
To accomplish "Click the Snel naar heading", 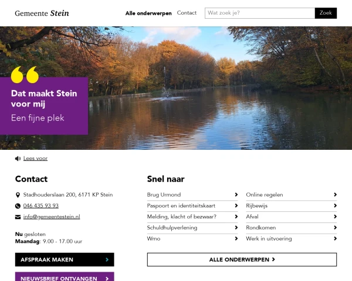I will pos(165,179).
